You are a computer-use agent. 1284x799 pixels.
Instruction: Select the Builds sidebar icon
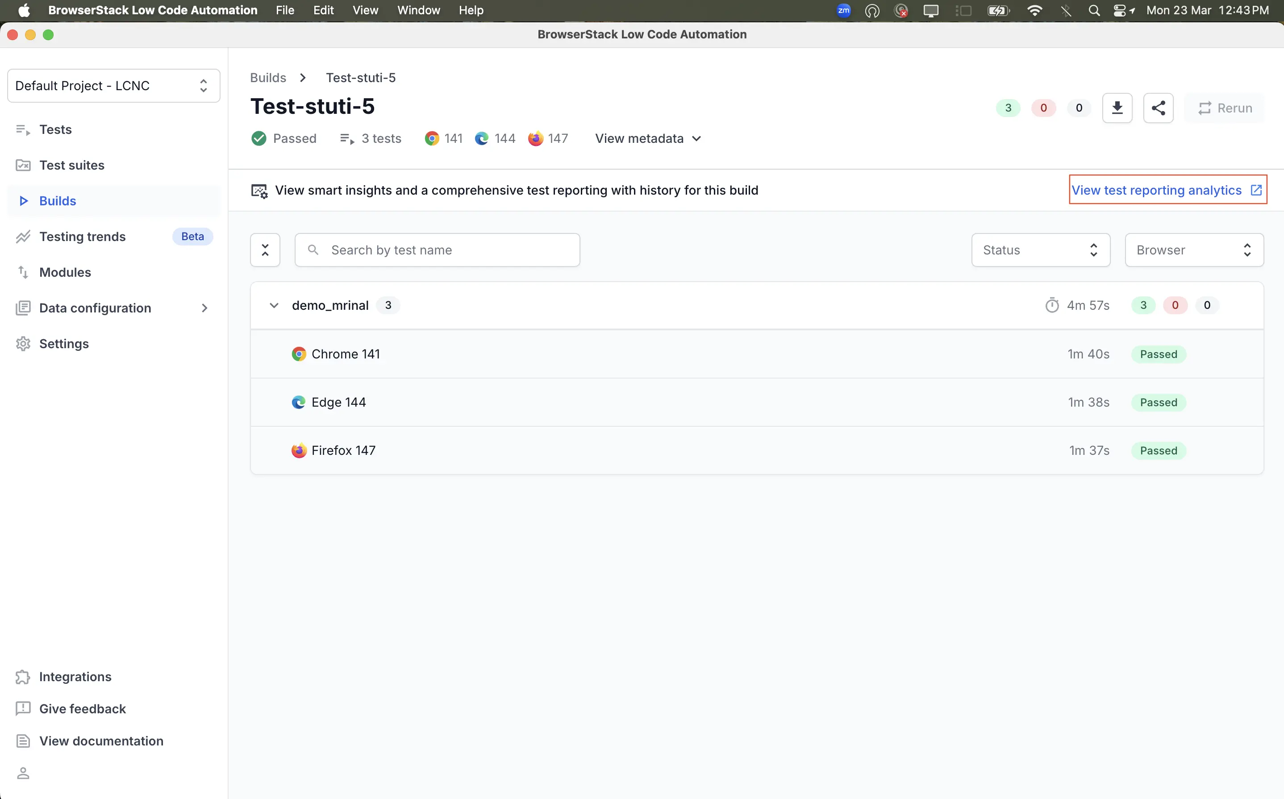23,201
